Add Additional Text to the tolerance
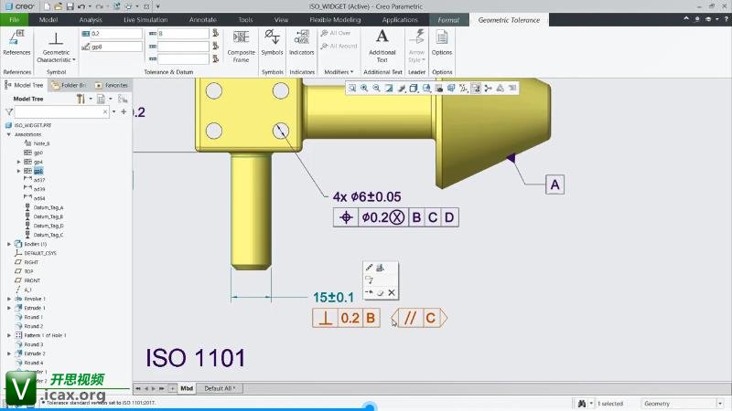The image size is (732, 411). (x=382, y=43)
